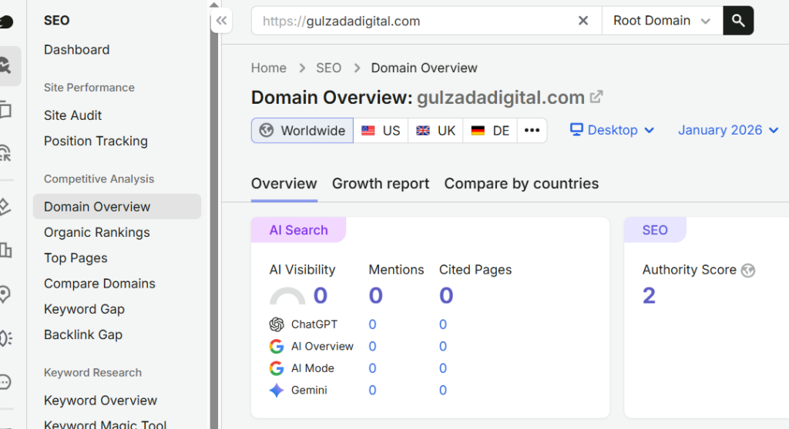
Task: Open Dashboard in the SEO sidebar
Action: click(x=76, y=50)
